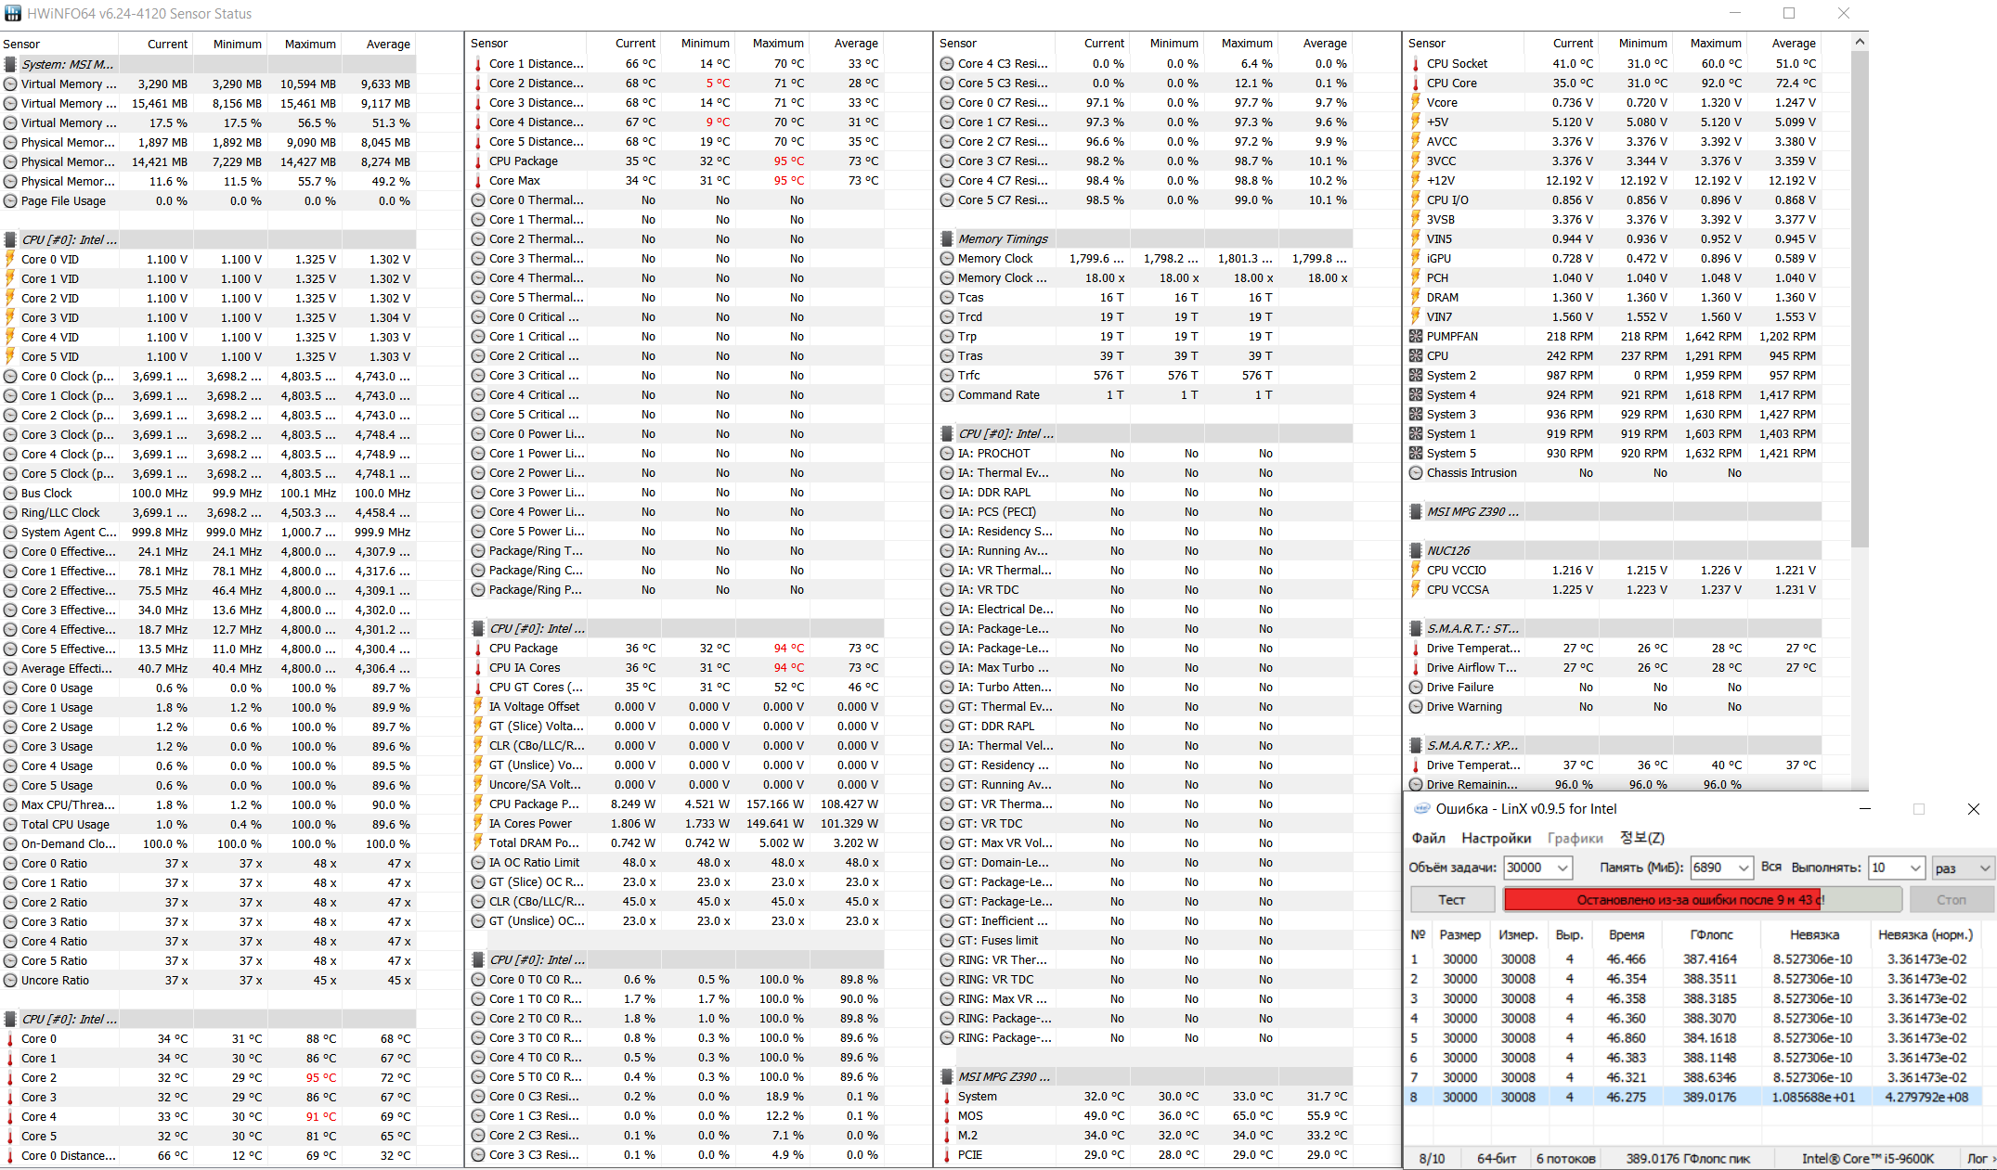Click thermometer icon beside CPU Socket
Viewport: 1997px width, 1170px height.
click(x=1416, y=64)
